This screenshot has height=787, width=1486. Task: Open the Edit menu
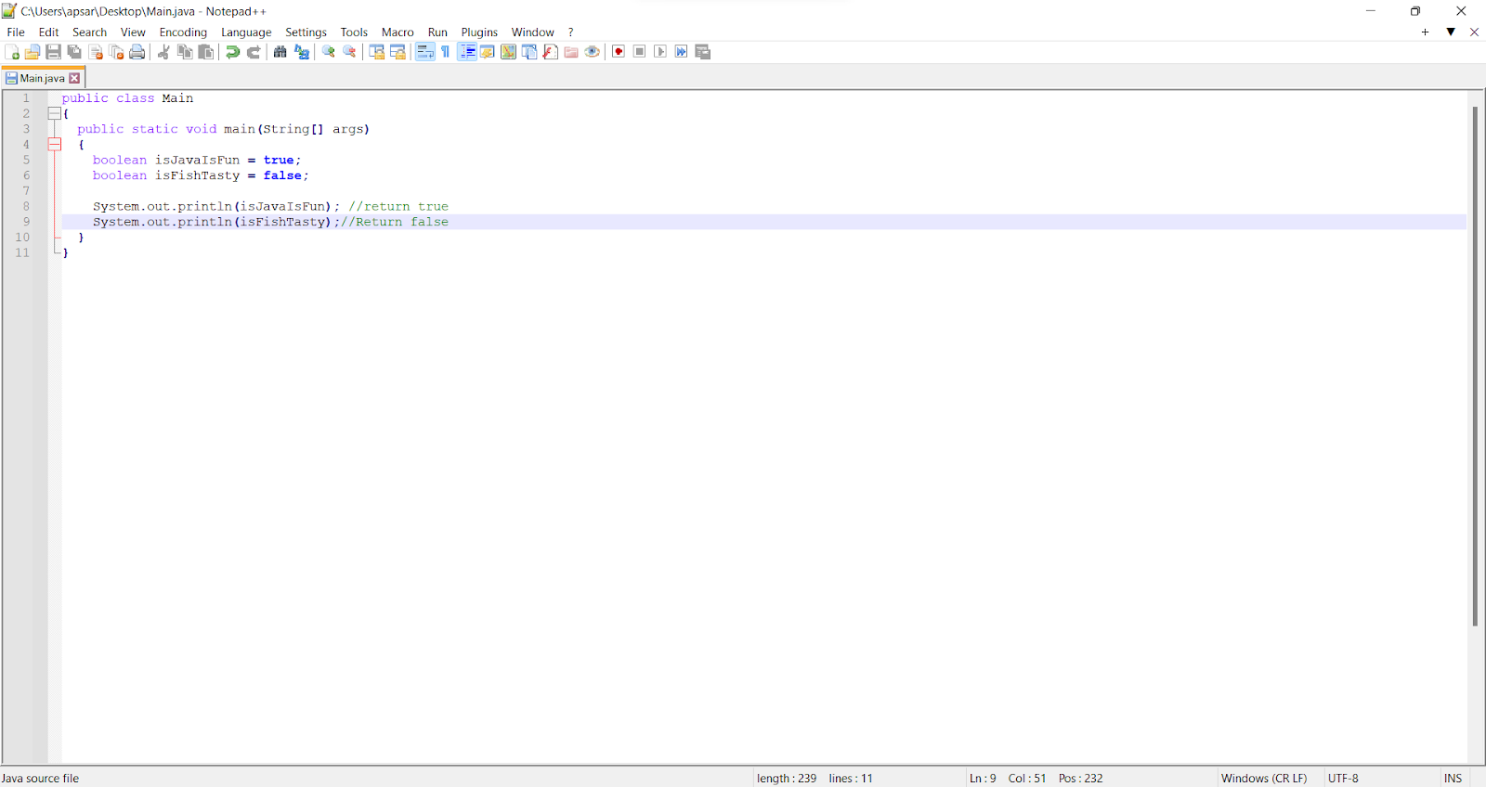point(48,32)
